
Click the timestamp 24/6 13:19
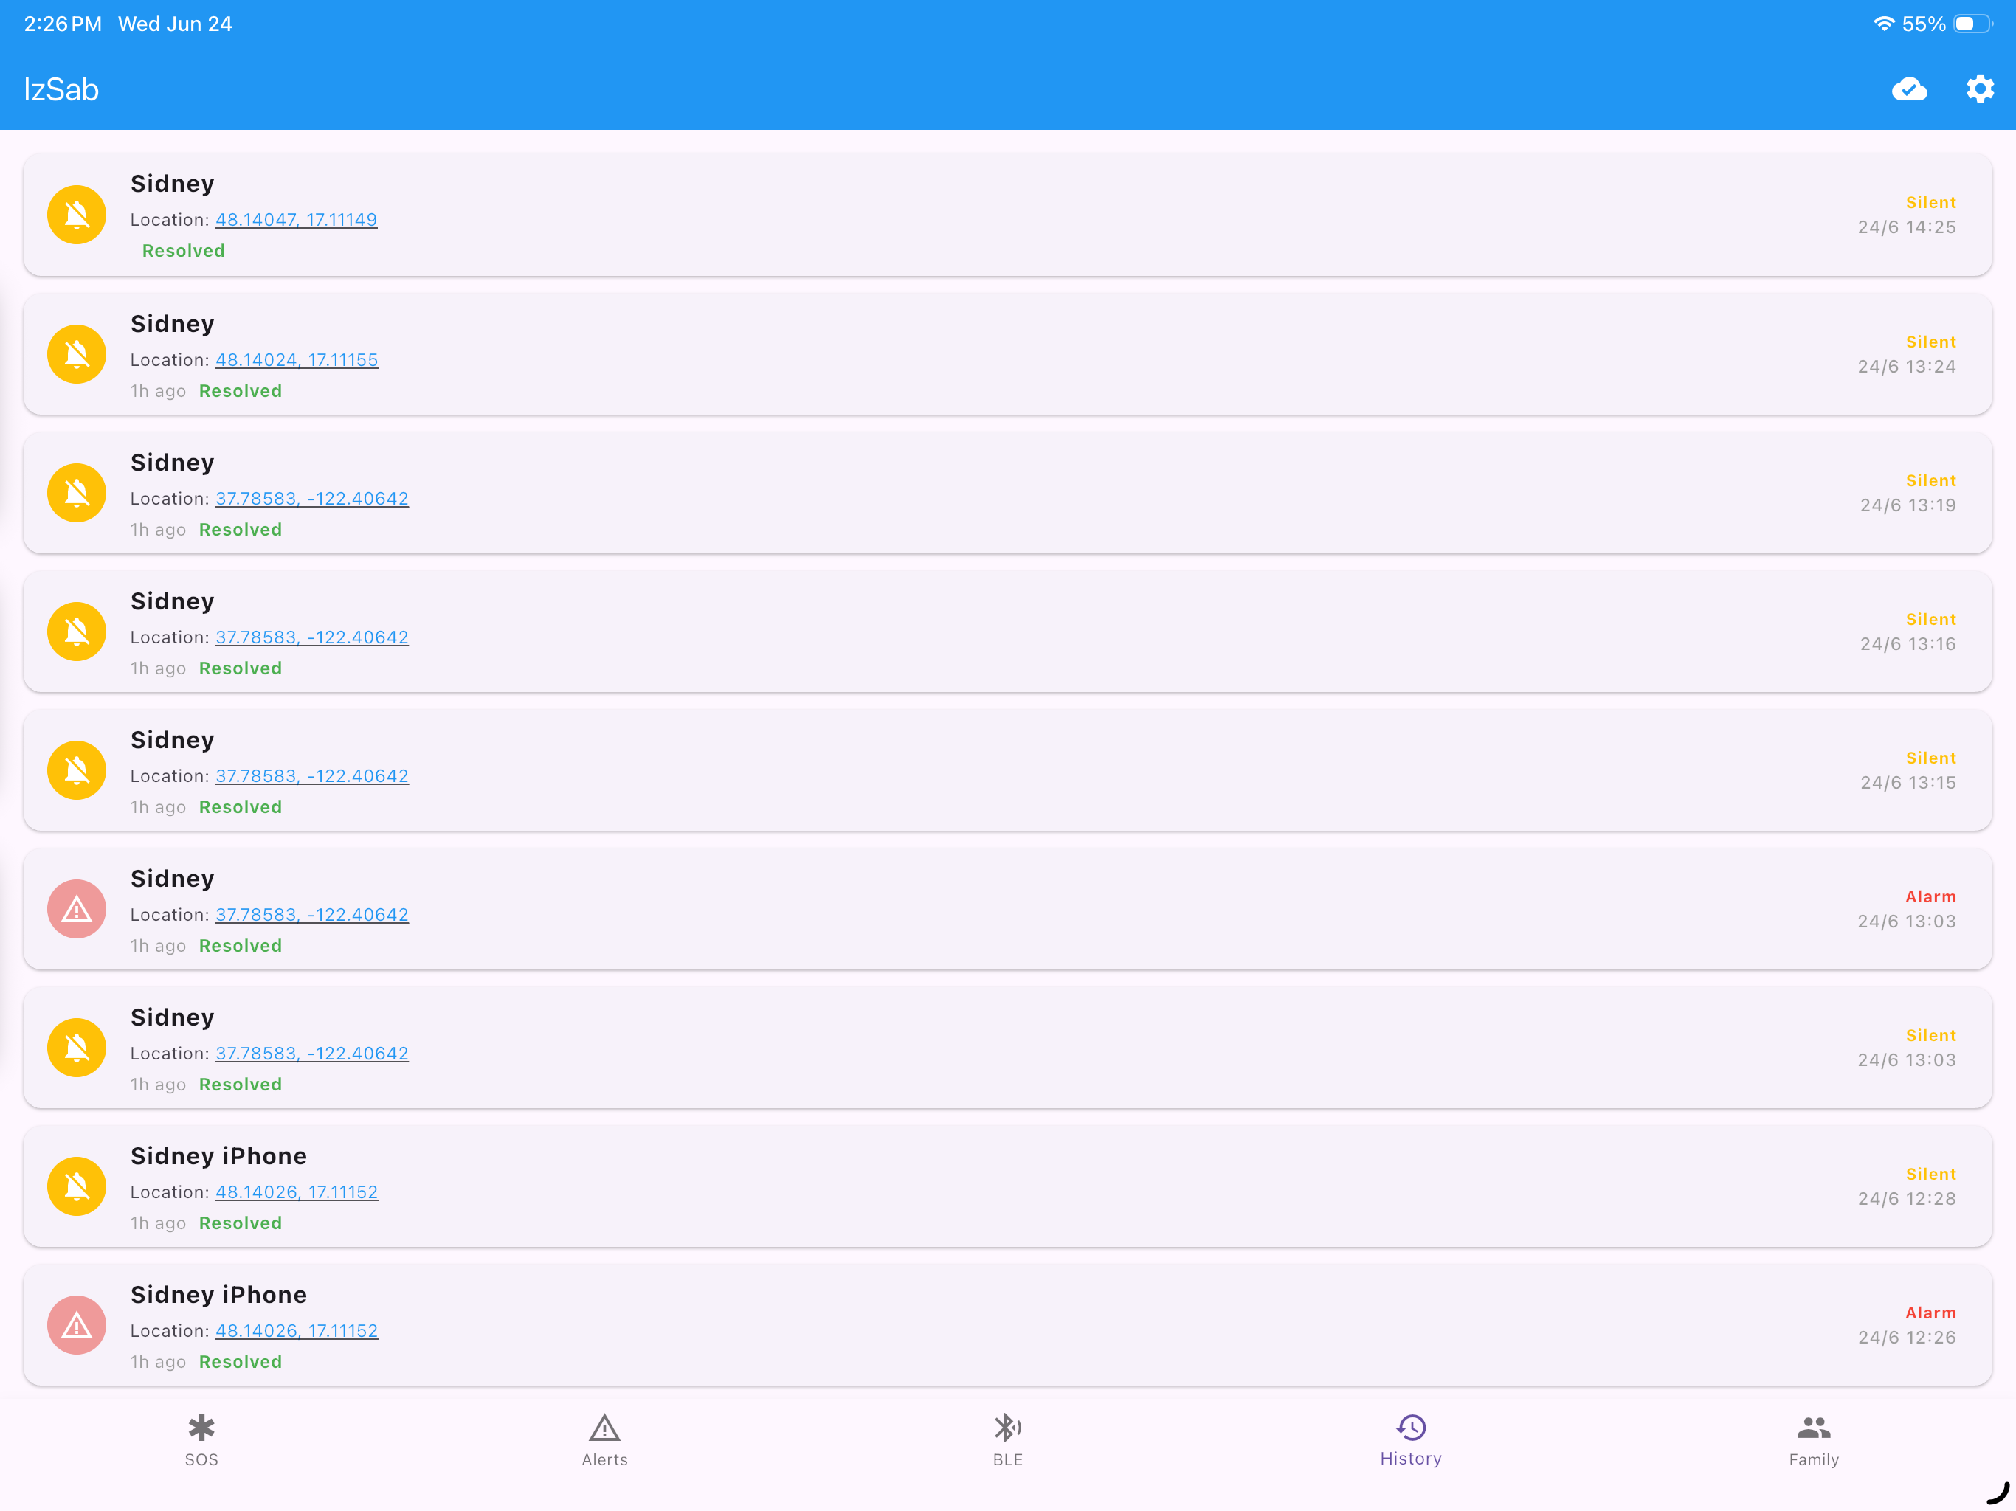click(x=1908, y=505)
